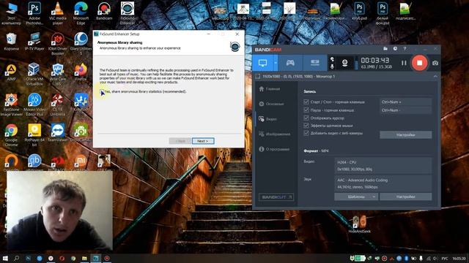Click webcam overlay preview thumbnail
Image resolution: width=469 pixels, height=263 pixels.
coord(59,210)
